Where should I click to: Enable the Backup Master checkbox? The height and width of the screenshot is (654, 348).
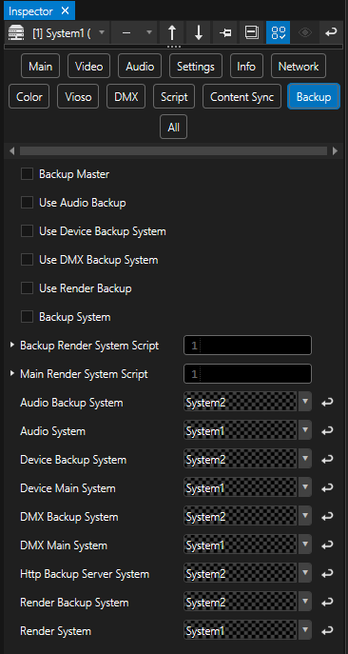pyautogui.click(x=27, y=174)
